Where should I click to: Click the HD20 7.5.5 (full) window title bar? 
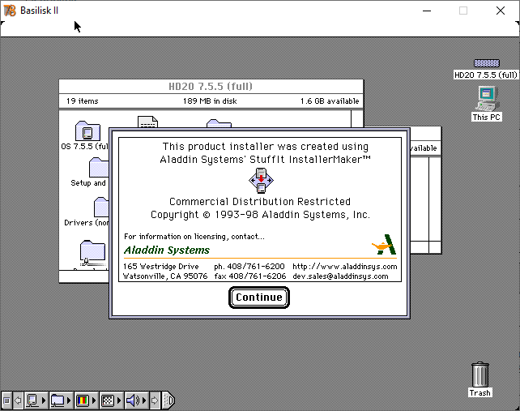click(211, 87)
